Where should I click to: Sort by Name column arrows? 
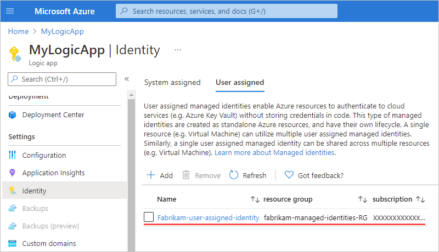click(x=255, y=199)
